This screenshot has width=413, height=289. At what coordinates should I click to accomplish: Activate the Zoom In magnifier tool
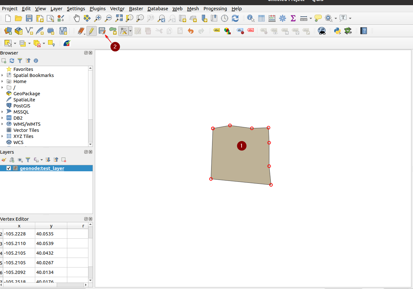click(x=98, y=18)
